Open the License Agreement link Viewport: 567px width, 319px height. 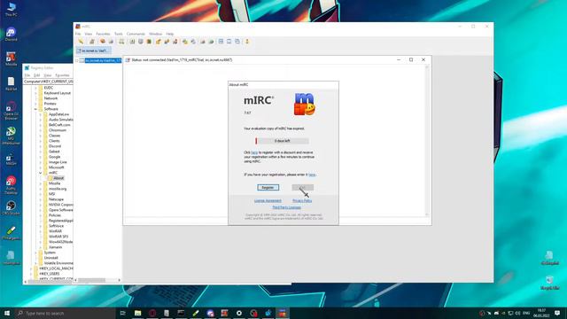(268, 201)
